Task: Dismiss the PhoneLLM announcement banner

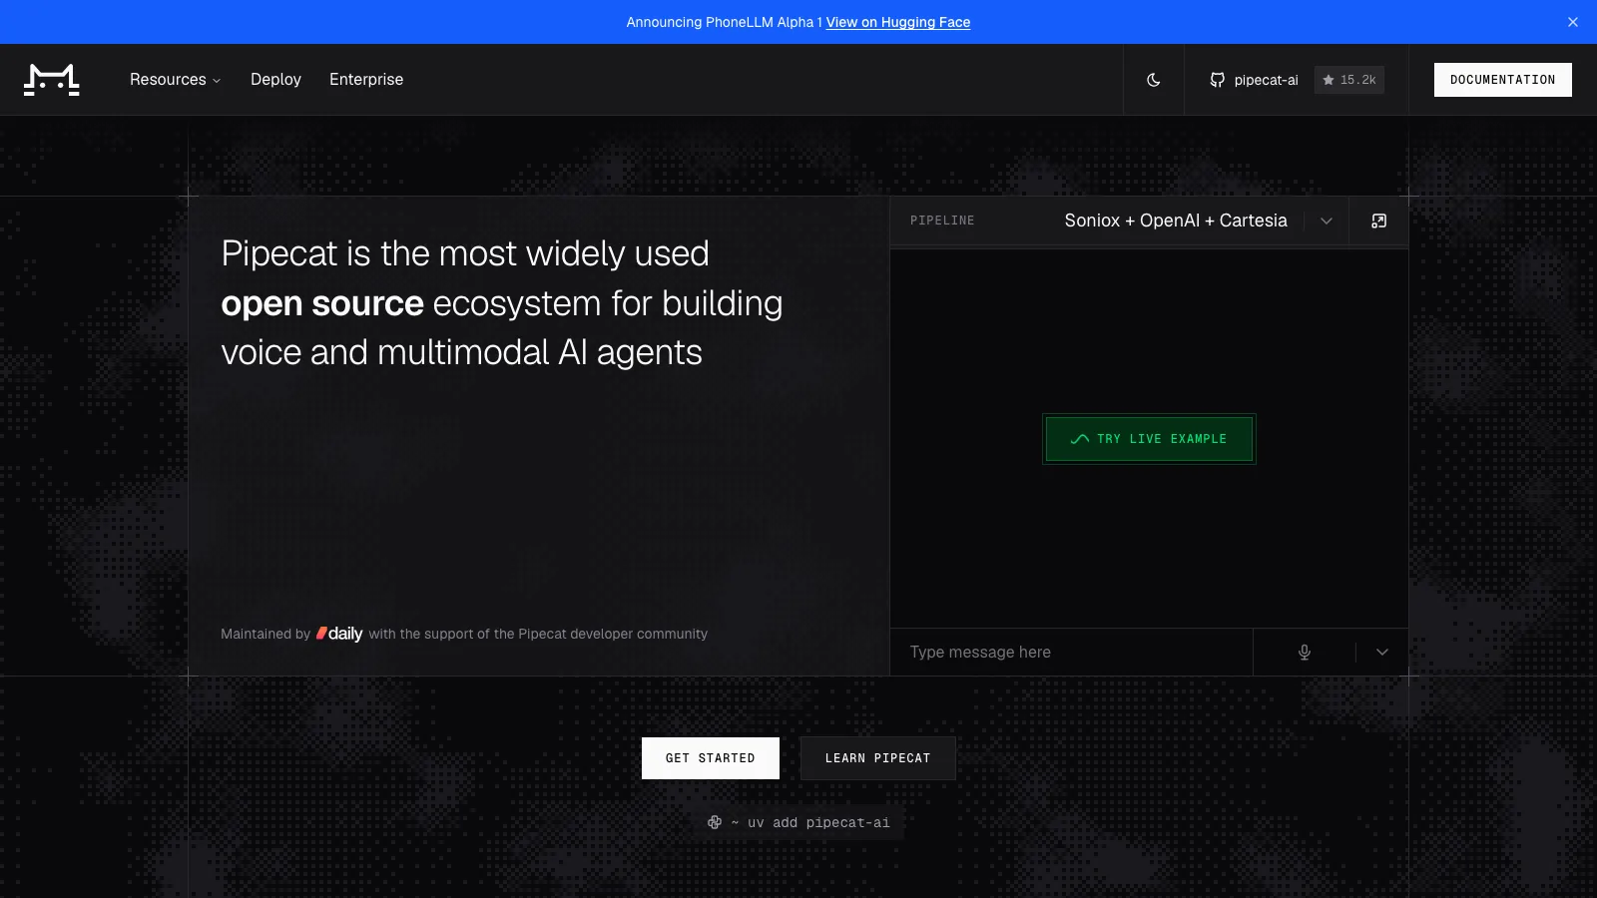Action: point(1573,22)
